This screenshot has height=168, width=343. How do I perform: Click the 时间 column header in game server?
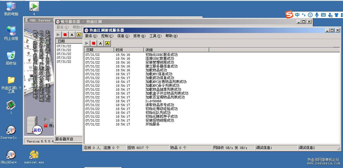129,50
